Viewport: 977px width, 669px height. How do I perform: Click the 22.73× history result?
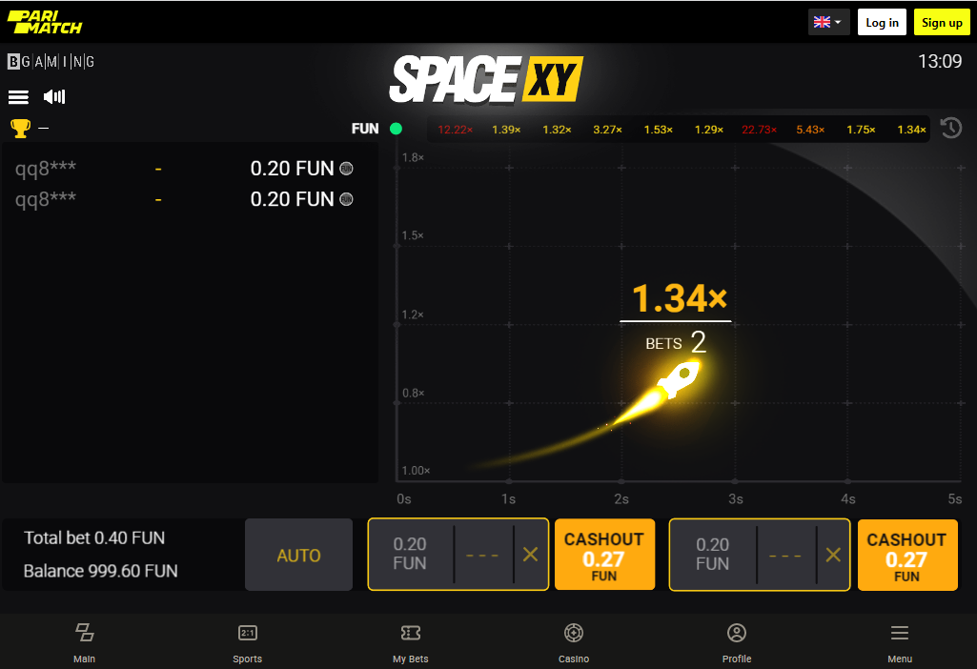pyautogui.click(x=759, y=130)
